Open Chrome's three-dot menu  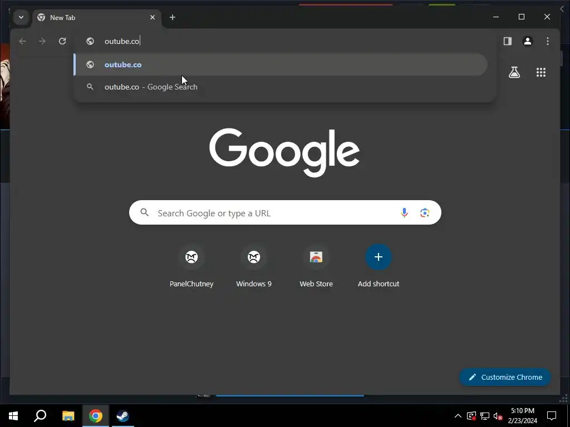click(x=548, y=41)
